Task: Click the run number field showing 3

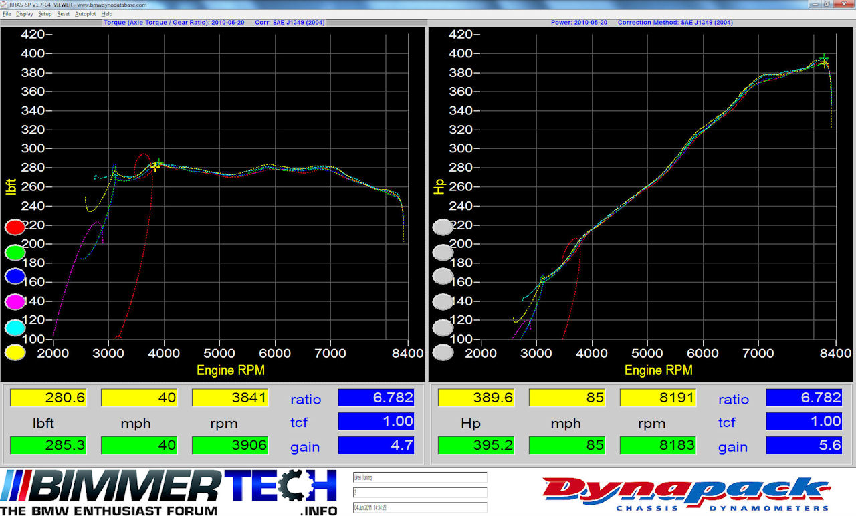Action: [420, 493]
